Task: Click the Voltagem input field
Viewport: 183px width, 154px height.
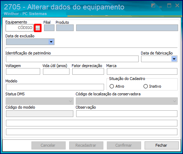Action: coord(23,71)
